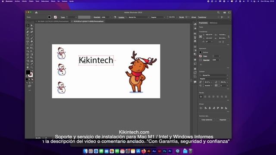
Task: Open the Trash in the Dock
Action: 191,151
